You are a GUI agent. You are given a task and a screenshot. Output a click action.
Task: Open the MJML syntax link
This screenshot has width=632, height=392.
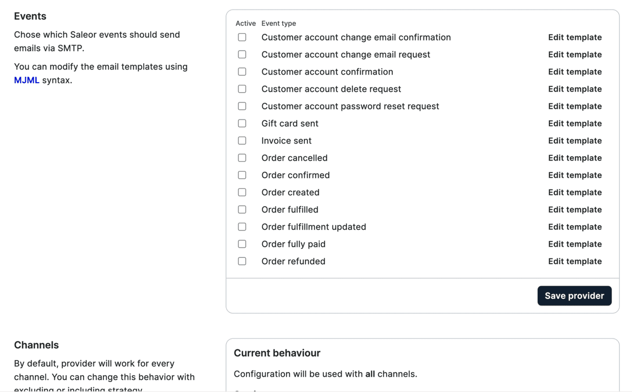click(x=27, y=81)
